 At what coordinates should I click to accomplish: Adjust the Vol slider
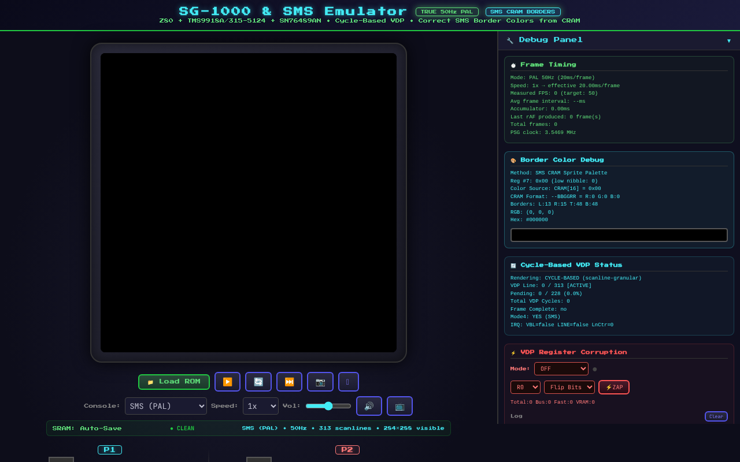coord(328,406)
